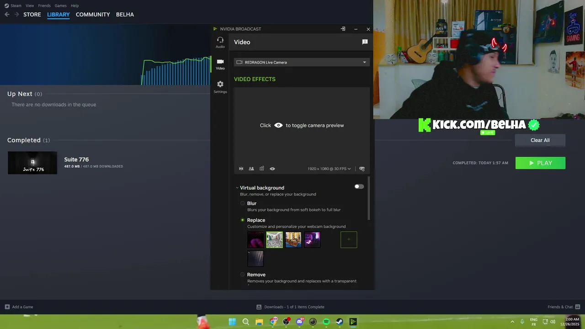Click Add a Game at the bottom of Steam
The width and height of the screenshot is (585, 329).
coord(19,307)
